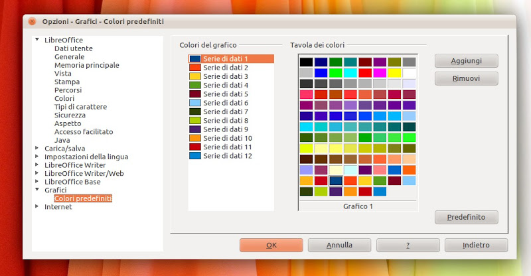This screenshot has height=276, width=531.
Task: Open the Java options page
Action: pos(62,140)
